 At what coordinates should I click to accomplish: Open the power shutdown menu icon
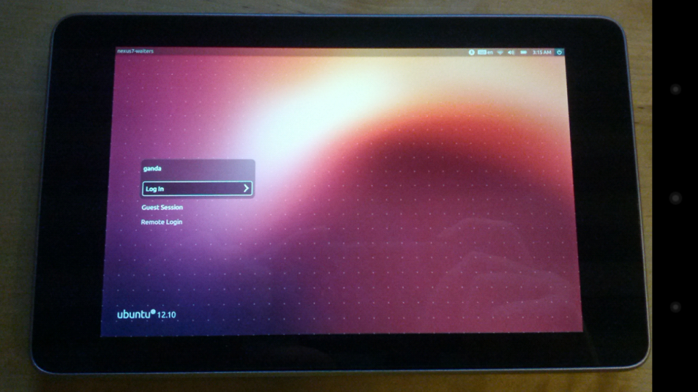pos(560,52)
